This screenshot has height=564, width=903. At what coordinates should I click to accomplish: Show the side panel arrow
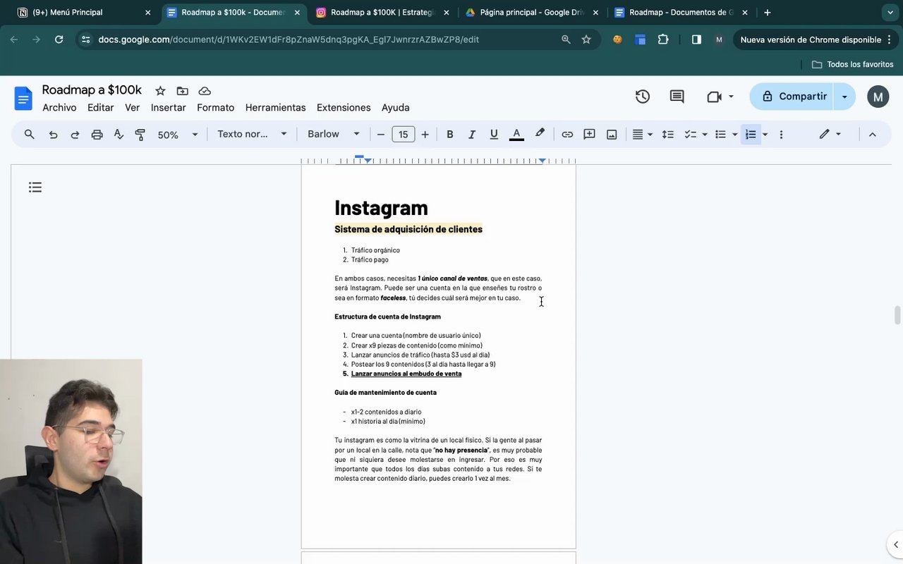pyautogui.click(x=895, y=544)
